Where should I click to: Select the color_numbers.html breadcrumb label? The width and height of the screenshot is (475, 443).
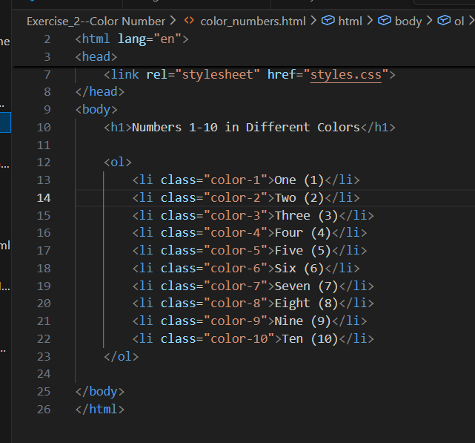click(253, 21)
